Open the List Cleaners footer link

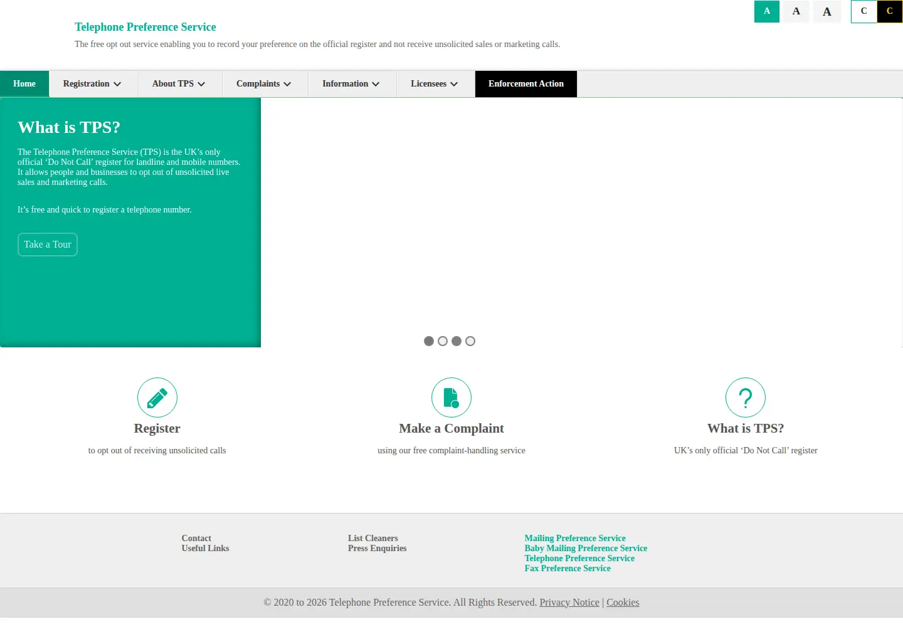point(373,538)
